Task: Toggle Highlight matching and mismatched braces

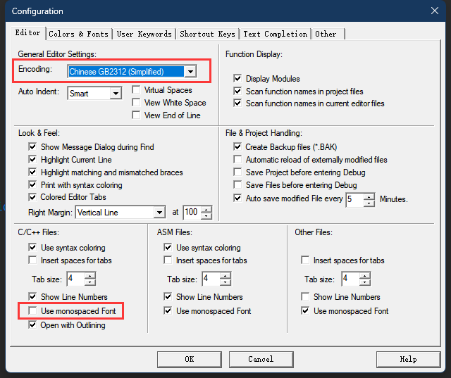Action: (x=32, y=172)
